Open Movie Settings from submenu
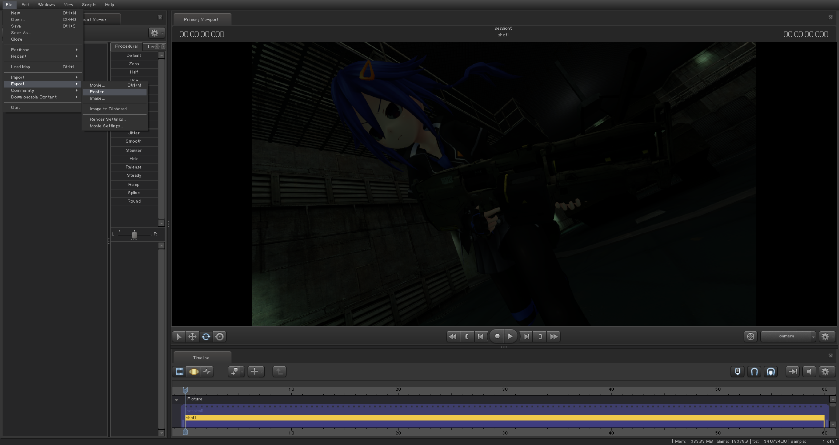This screenshot has width=839, height=445. [115, 126]
